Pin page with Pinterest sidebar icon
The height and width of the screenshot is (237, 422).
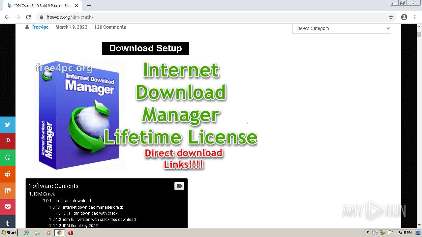8,141
